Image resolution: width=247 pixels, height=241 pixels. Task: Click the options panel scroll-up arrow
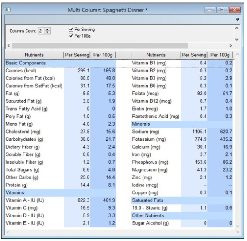coord(237,28)
